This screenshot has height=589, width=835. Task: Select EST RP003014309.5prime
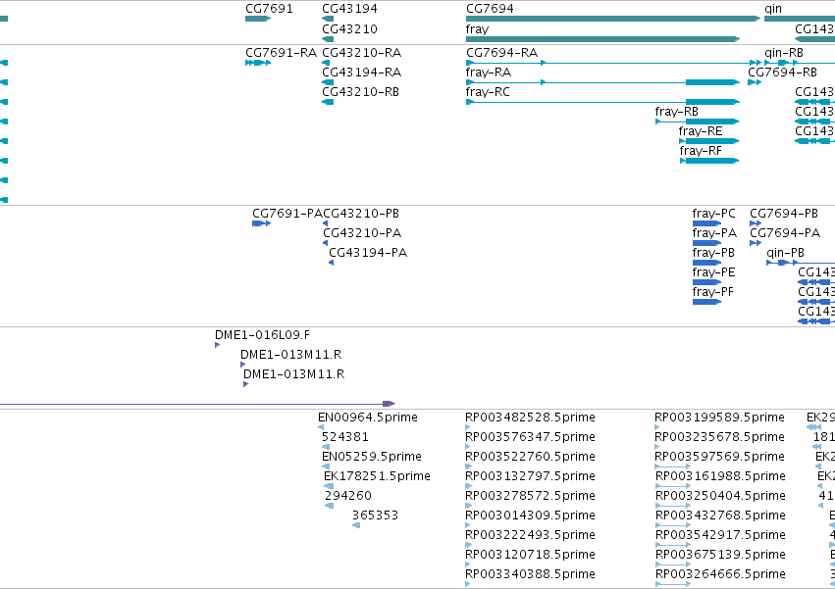pyautogui.click(x=469, y=525)
